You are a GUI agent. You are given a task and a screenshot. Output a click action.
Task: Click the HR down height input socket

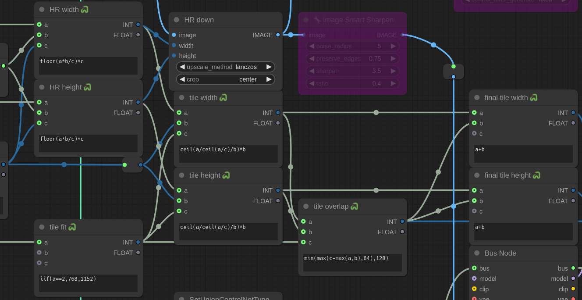(174, 56)
